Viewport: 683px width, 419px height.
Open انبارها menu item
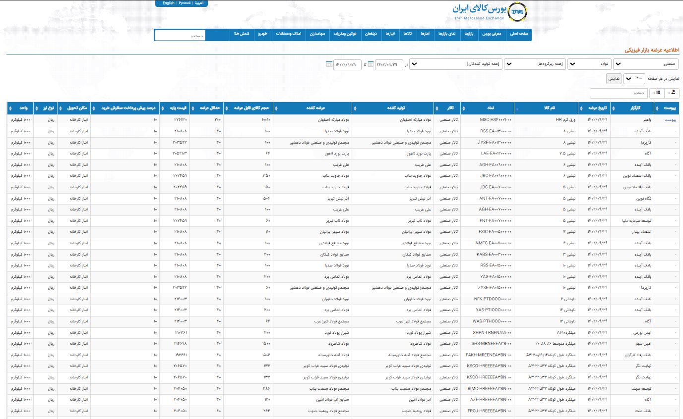(390, 34)
